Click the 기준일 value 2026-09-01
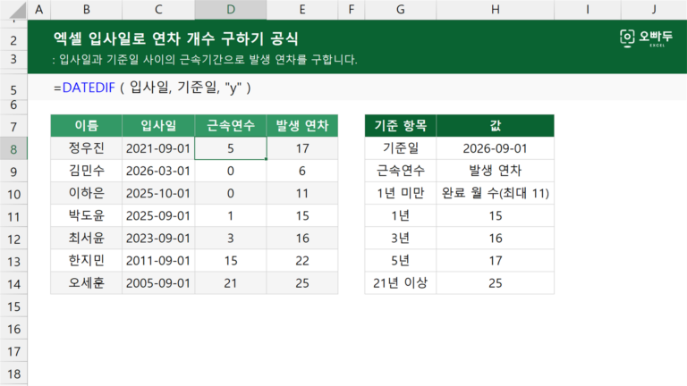 pos(495,148)
